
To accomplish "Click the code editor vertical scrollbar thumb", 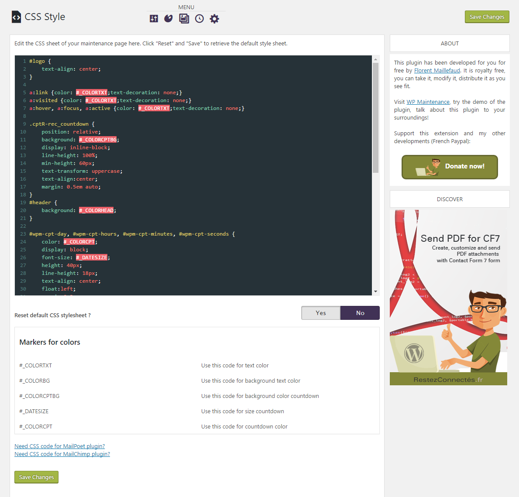I will (375, 118).
